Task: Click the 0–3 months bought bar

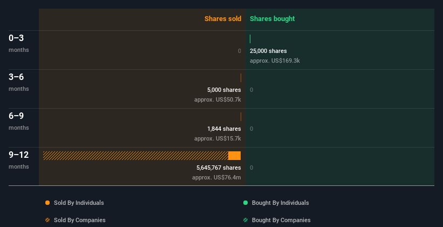Action: (250, 39)
